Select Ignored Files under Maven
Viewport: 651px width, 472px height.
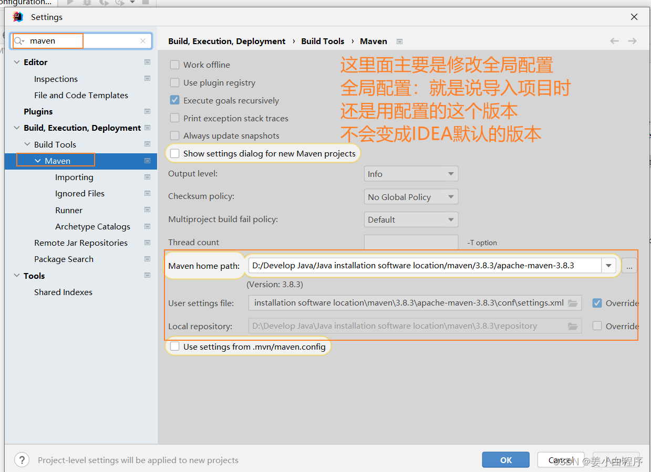click(x=80, y=193)
